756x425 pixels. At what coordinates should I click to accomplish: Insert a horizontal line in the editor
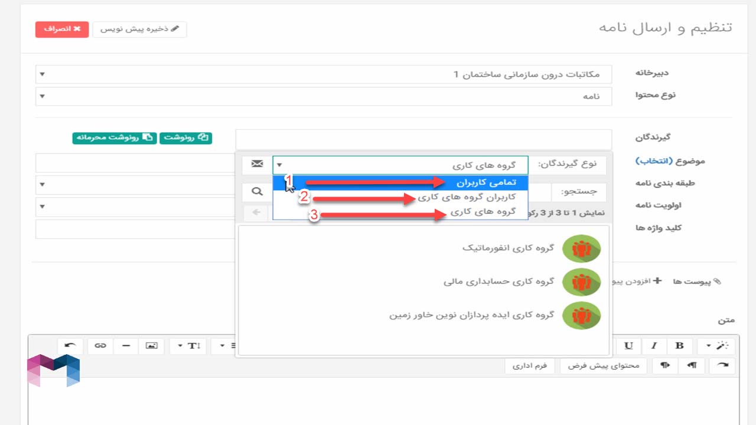pyautogui.click(x=126, y=346)
